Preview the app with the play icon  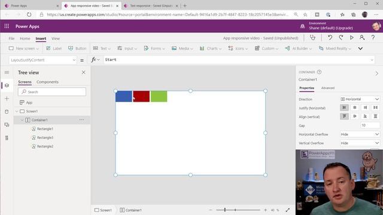pyautogui.click(x=351, y=38)
